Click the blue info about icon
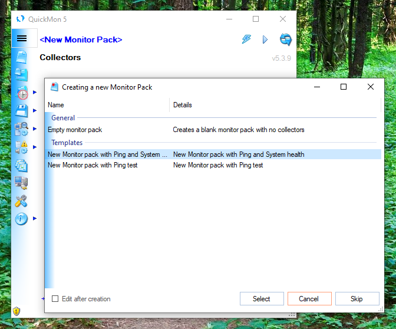The width and height of the screenshot is (396, 329). (x=21, y=219)
